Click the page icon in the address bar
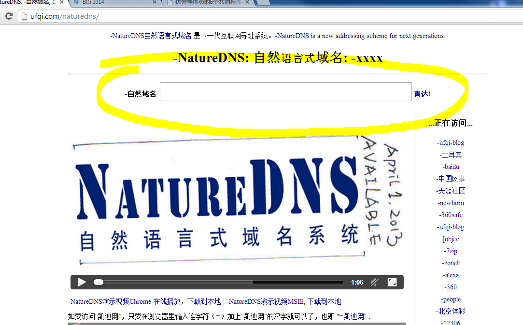This screenshot has width=523, height=325. [x=24, y=16]
